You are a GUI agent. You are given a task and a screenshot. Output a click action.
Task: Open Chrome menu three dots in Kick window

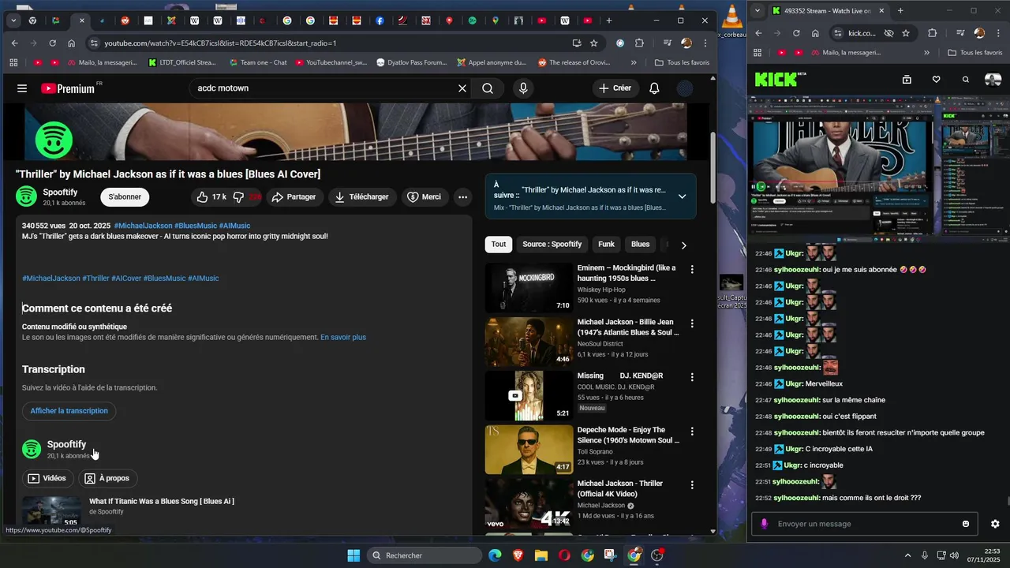tap(998, 33)
